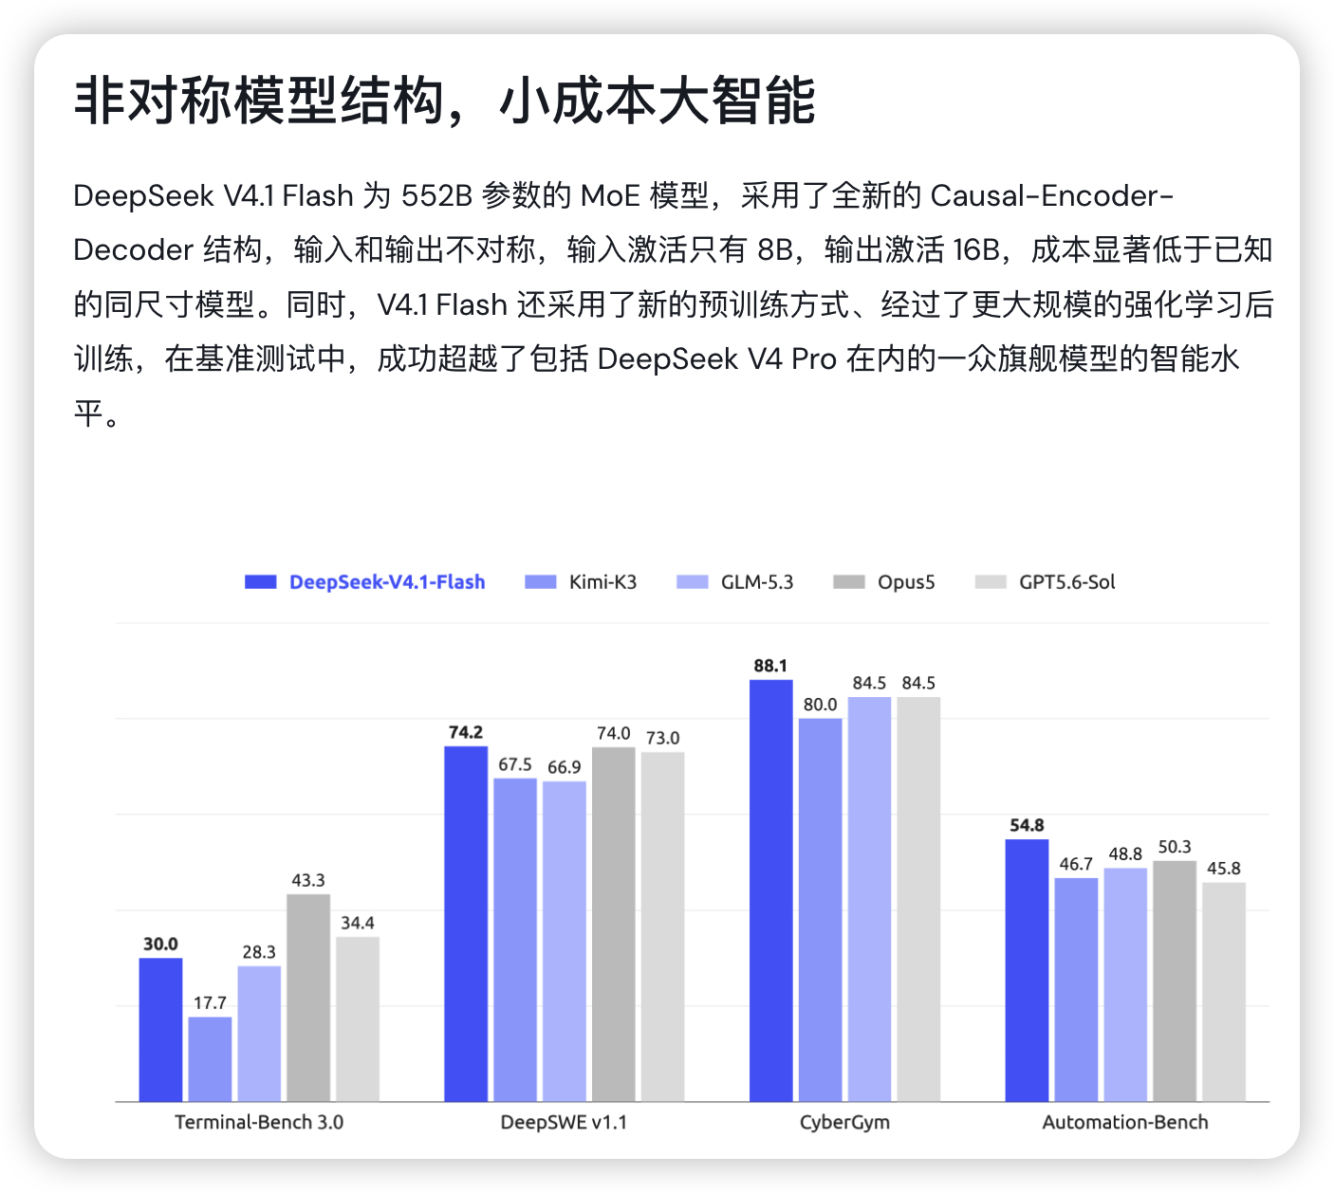Click the Kimi-K3 bar in CyberGym
The width and height of the screenshot is (1334, 1193).
tap(821, 910)
